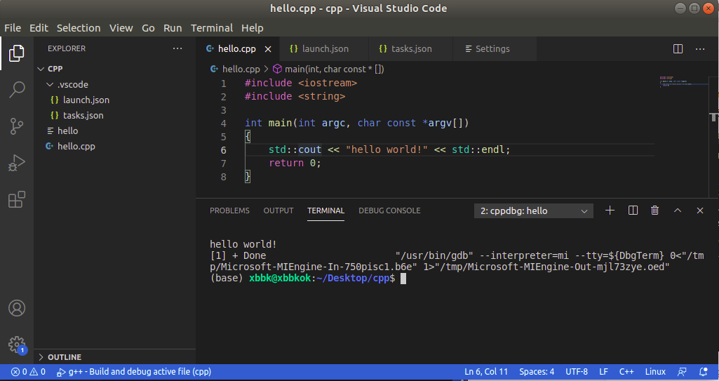Viewport: 719px width, 381px height.
Task: Switch to the tasks.json editor tab
Action: pyautogui.click(x=411, y=49)
